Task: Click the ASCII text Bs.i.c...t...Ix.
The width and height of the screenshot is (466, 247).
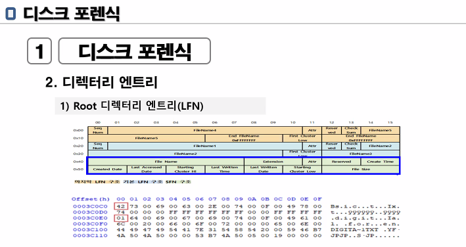Action: (x=365, y=206)
